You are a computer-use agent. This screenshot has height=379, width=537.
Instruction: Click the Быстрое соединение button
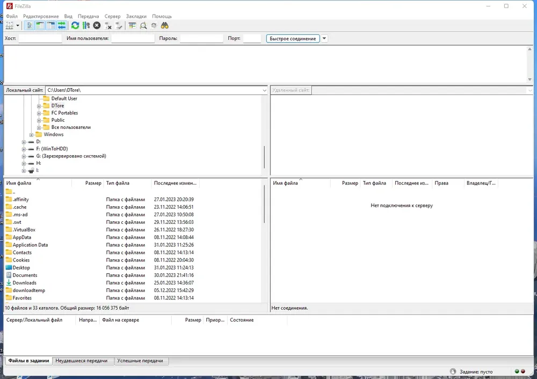click(293, 38)
